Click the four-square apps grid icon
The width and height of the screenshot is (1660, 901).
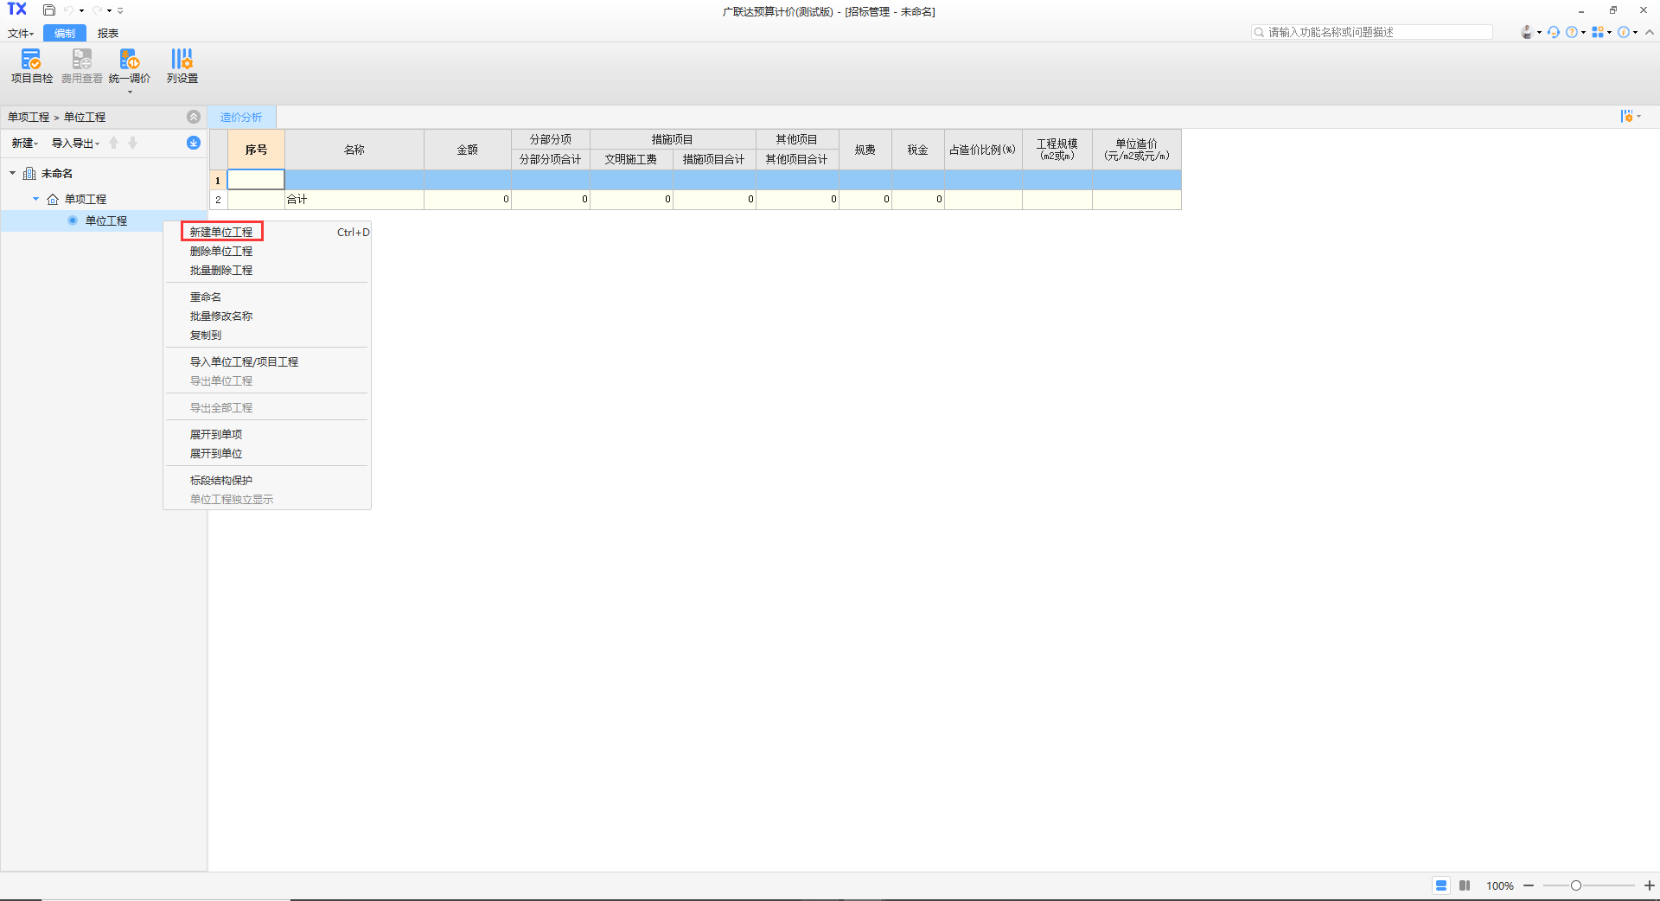(x=1598, y=32)
